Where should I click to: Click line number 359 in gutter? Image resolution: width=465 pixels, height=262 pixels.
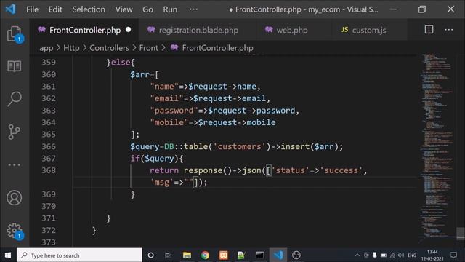[49, 63]
